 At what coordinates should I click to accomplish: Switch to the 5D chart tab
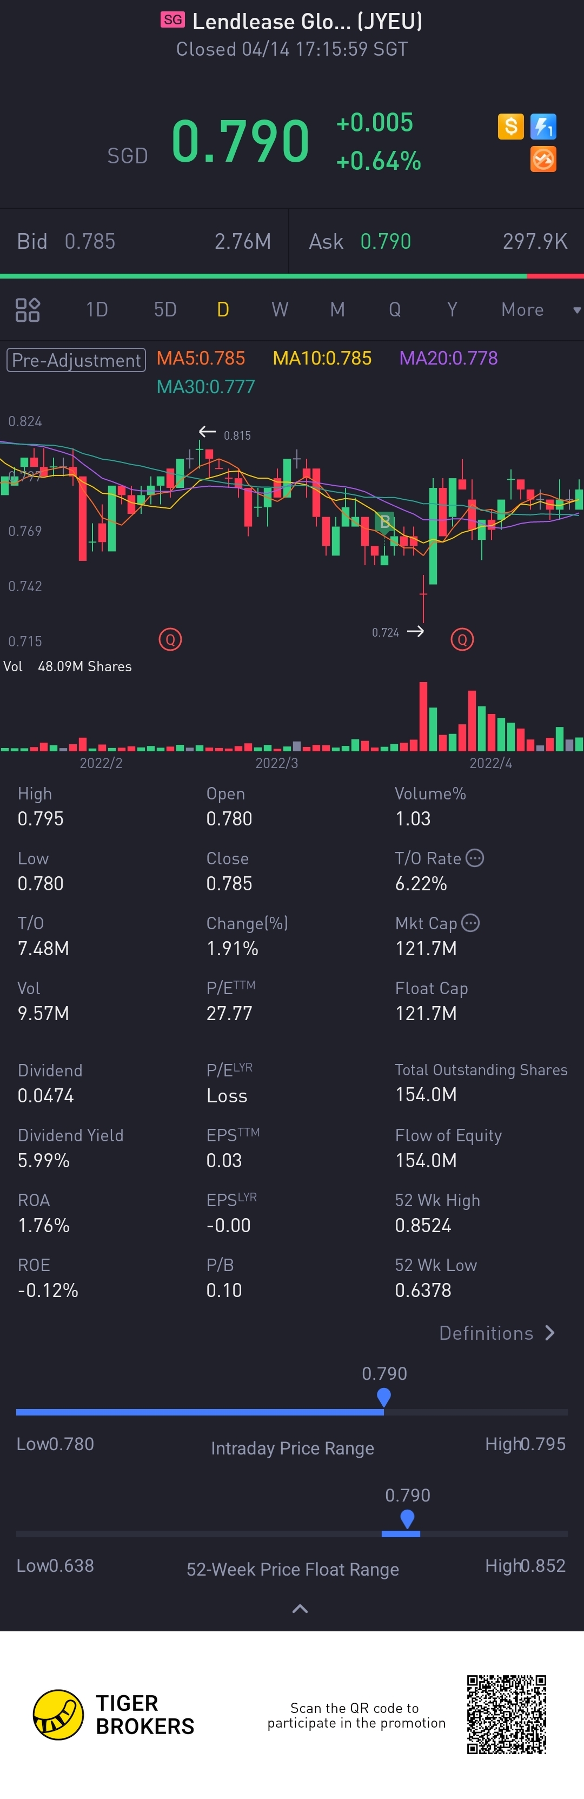click(165, 309)
